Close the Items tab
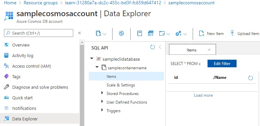260x126 pixels. (209, 50)
